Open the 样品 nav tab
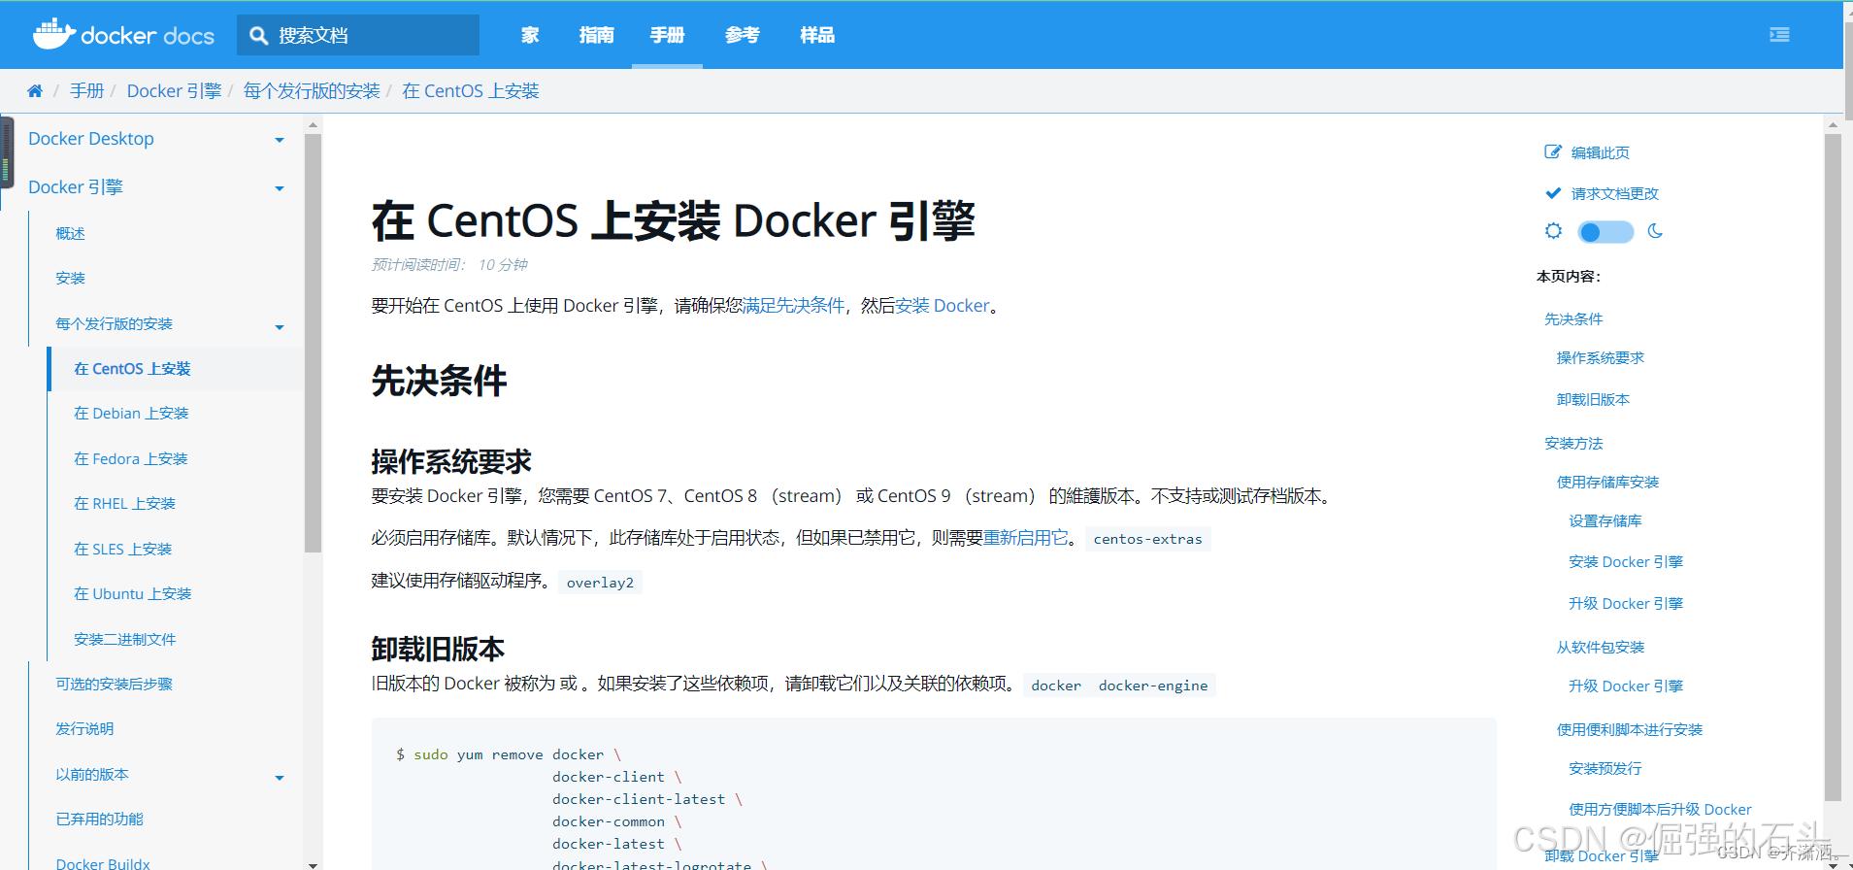This screenshot has width=1853, height=870. (x=817, y=35)
